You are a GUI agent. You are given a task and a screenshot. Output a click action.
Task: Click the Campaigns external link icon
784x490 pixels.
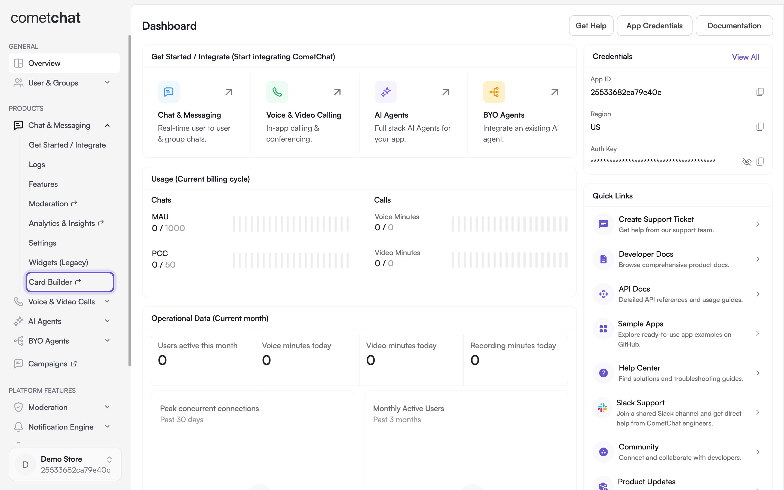[x=74, y=364]
